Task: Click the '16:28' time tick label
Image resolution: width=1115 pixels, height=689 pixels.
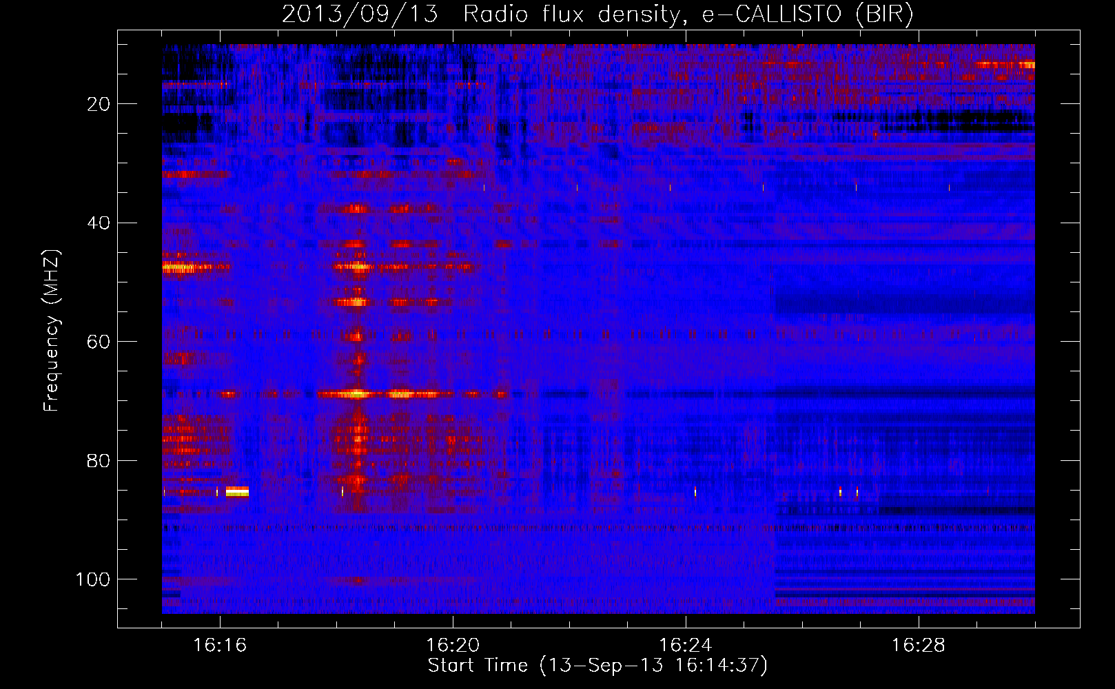Action: [x=919, y=646]
